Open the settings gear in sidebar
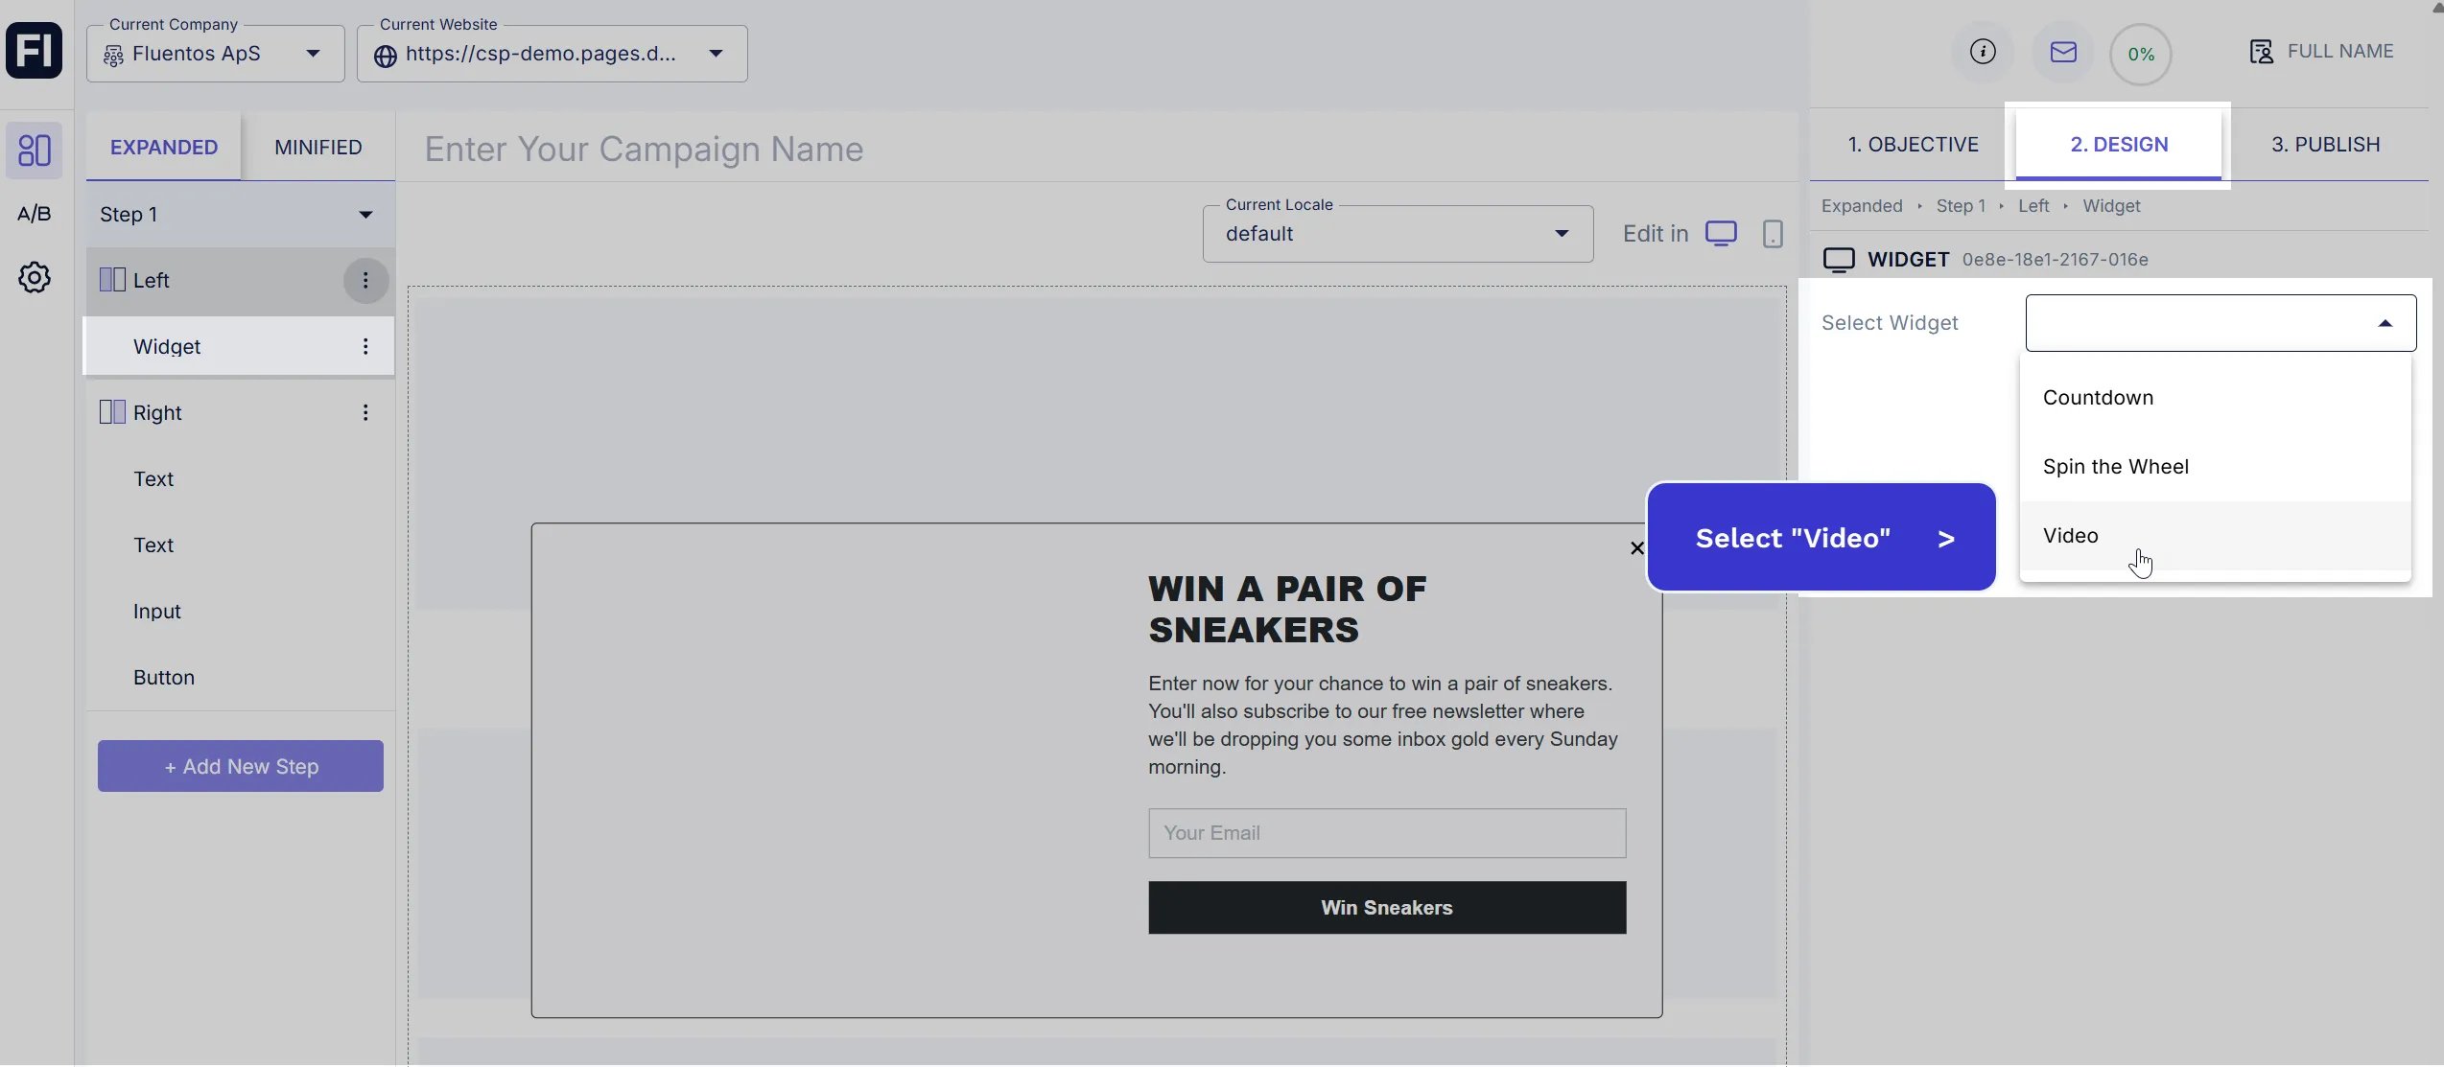 coord(35,278)
